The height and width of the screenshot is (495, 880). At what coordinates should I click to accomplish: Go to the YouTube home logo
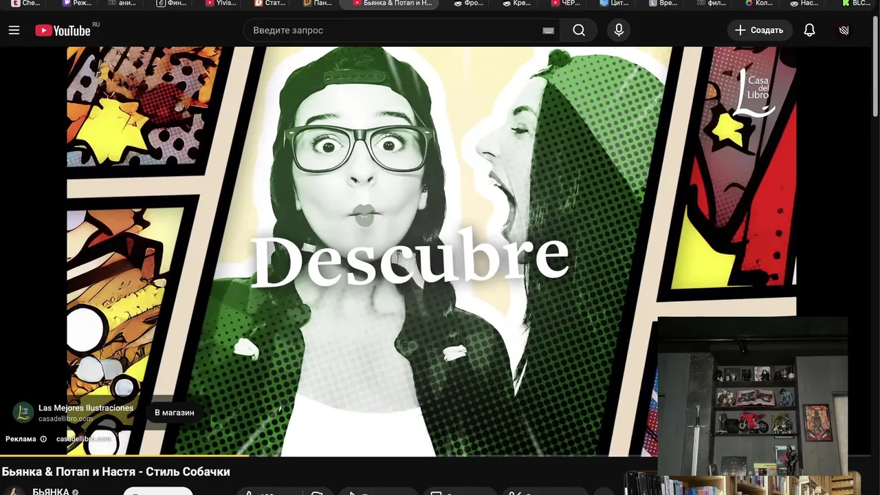[x=63, y=30]
